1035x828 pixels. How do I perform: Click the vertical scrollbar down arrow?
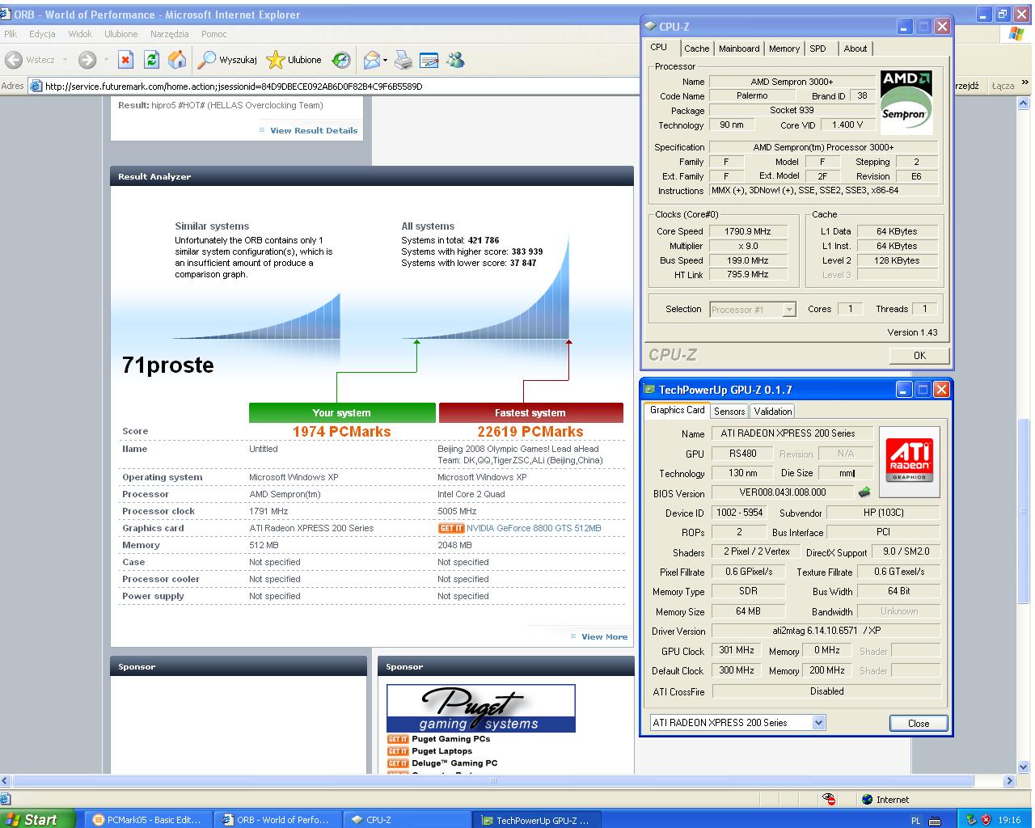(x=1023, y=767)
